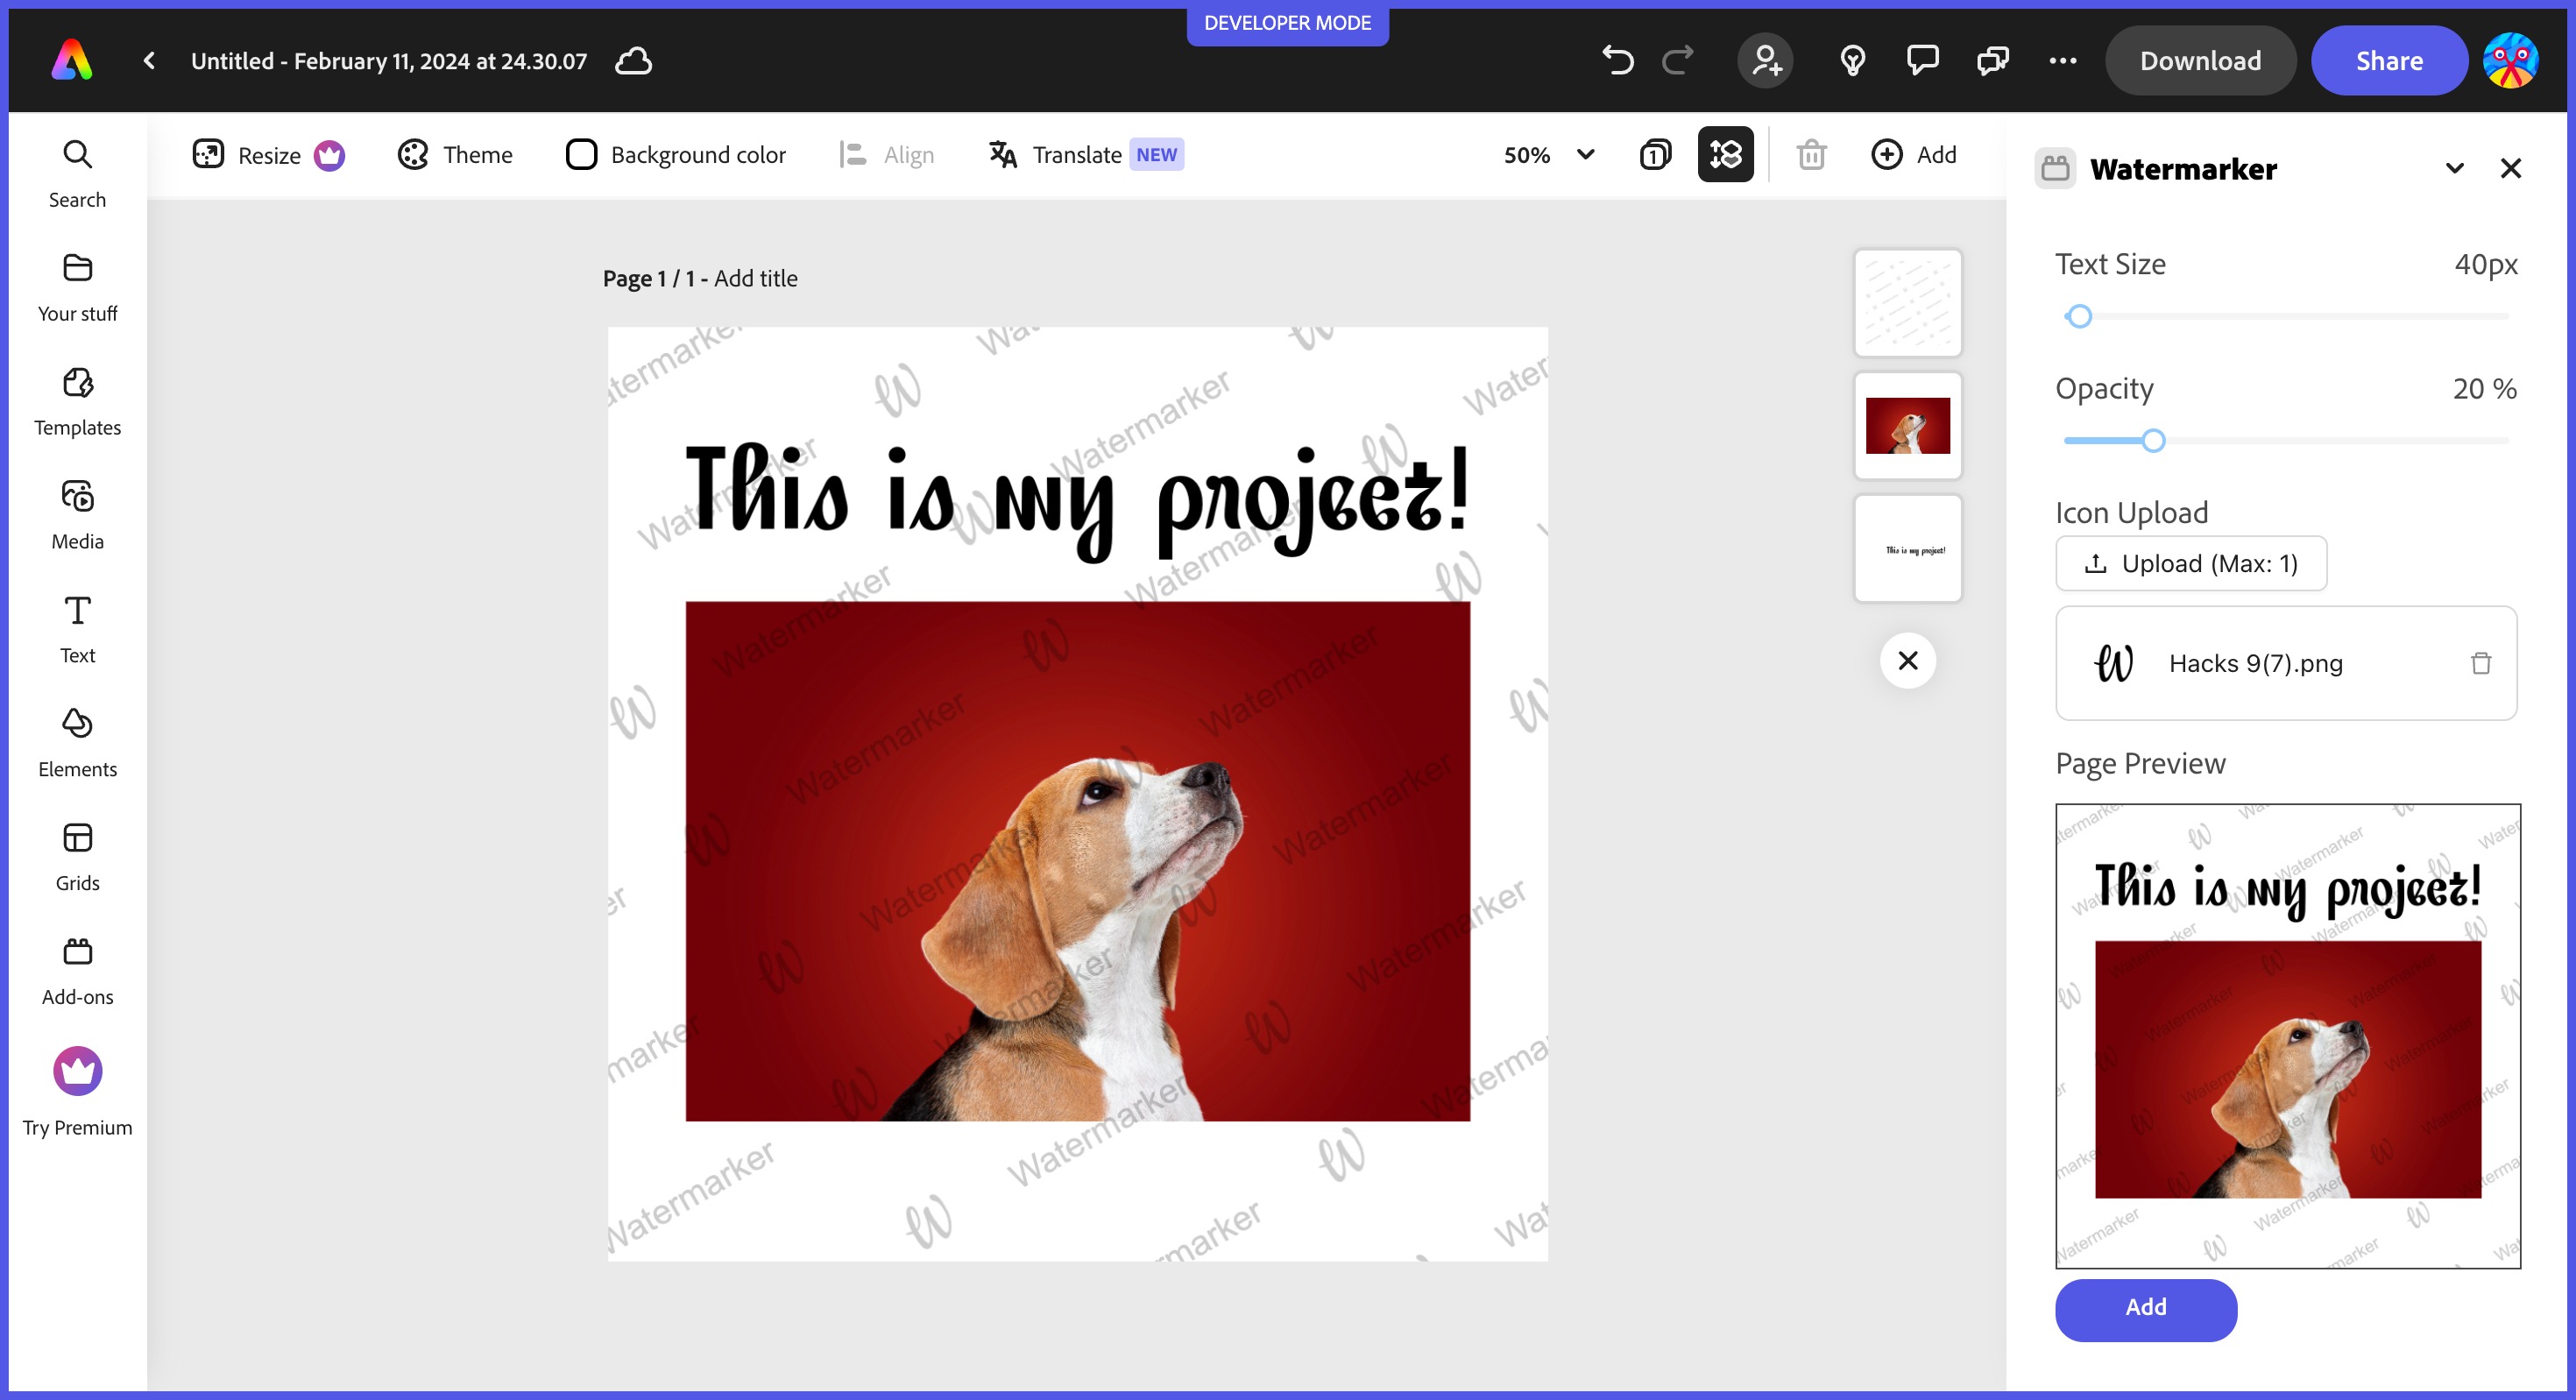Click the redo arrow icon

1678,61
